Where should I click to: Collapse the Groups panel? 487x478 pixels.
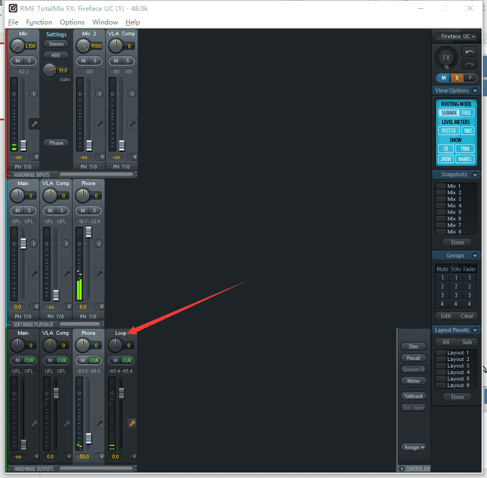[475, 256]
